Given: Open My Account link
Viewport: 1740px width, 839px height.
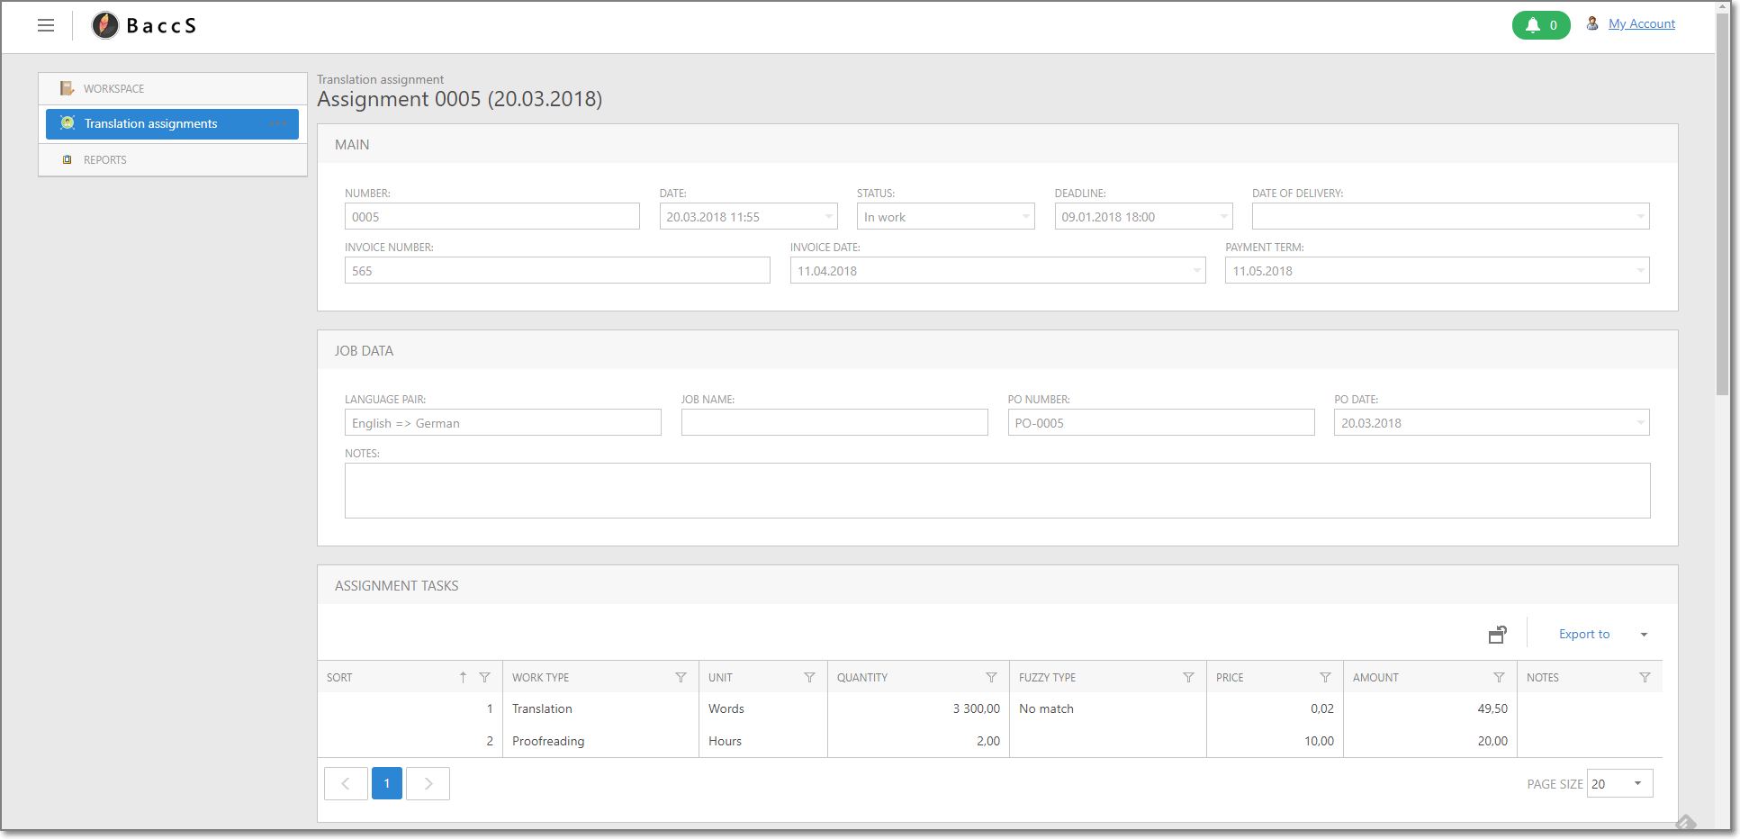Looking at the screenshot, I should click(x=1642, y=24).
